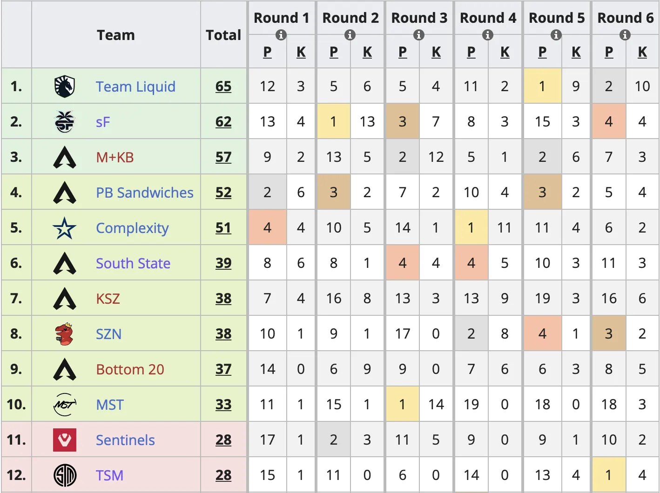Click the Round 2 column header
This screenshot has height=493, width=660.
[350, 18]
